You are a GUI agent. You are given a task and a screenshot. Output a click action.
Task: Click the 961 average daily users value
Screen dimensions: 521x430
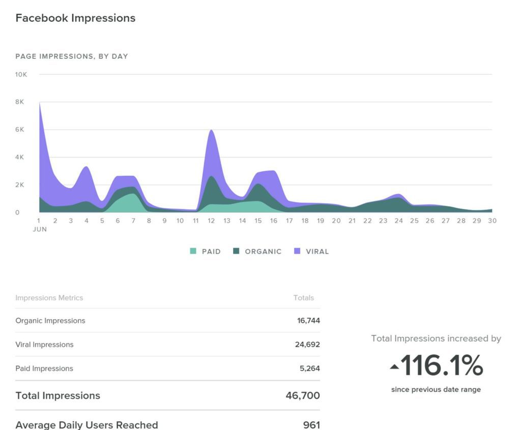(311, 425)
